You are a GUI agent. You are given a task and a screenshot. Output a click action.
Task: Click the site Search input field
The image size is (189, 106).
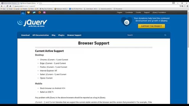145,35
